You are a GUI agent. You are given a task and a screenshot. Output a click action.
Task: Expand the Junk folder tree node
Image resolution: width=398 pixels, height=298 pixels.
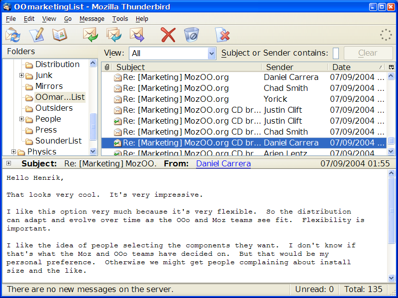[x=22, y=75]
